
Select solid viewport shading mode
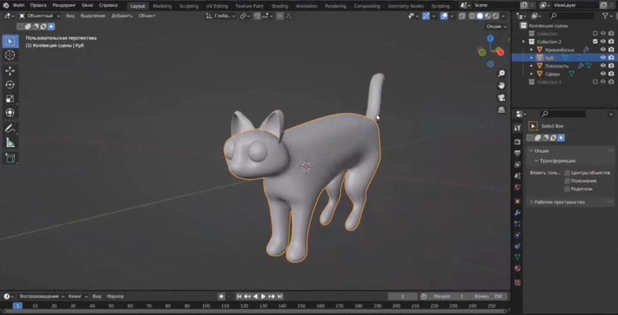(x=480, y=16)
